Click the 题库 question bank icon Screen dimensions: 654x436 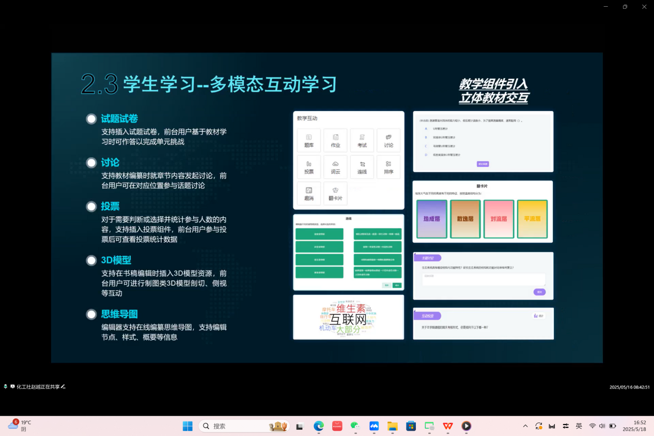(309, 140)
